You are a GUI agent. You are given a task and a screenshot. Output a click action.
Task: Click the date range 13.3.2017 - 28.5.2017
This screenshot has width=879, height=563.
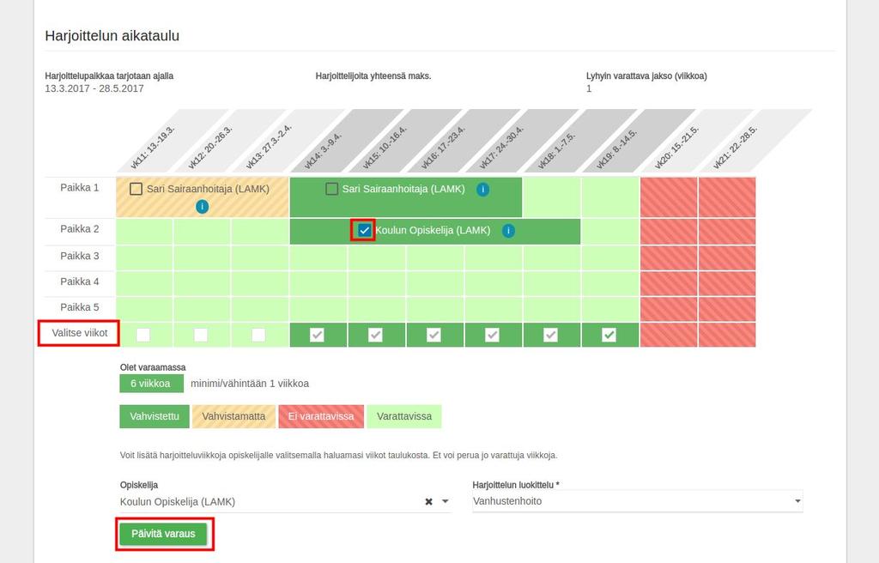94,88
